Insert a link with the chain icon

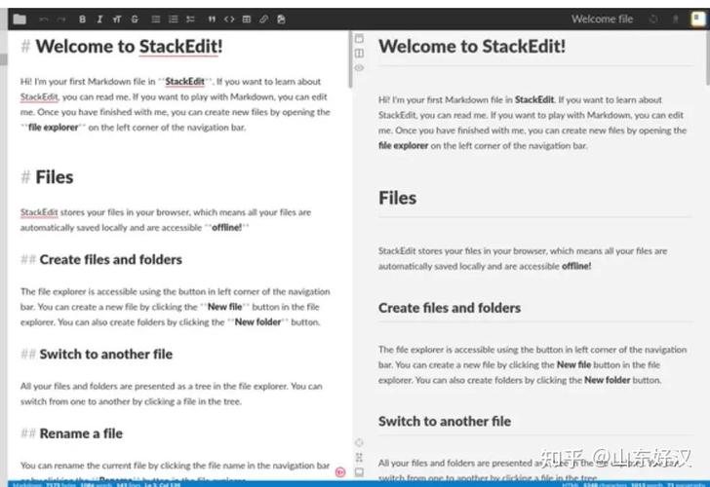264,19
